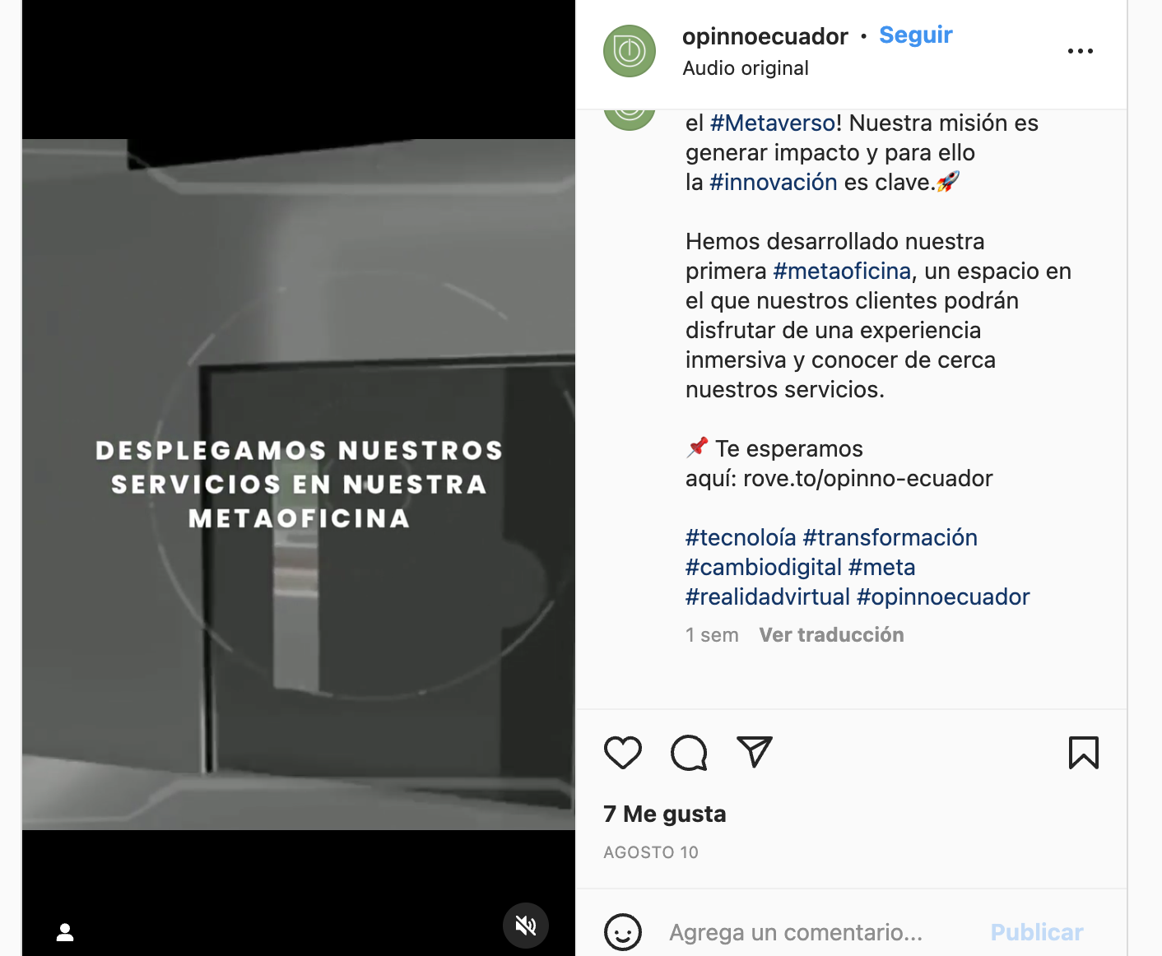Open the #metaoficina hashtag link

point(842,271)
